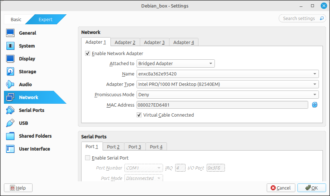This screenshot has height=196, width=330.
Task: Click the Display screen icon
Action: (10, 59)
